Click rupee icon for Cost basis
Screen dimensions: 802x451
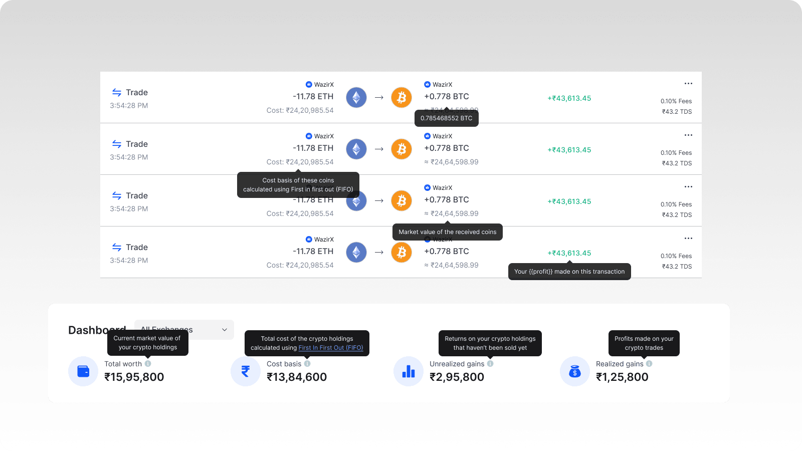tap(246, 371)
